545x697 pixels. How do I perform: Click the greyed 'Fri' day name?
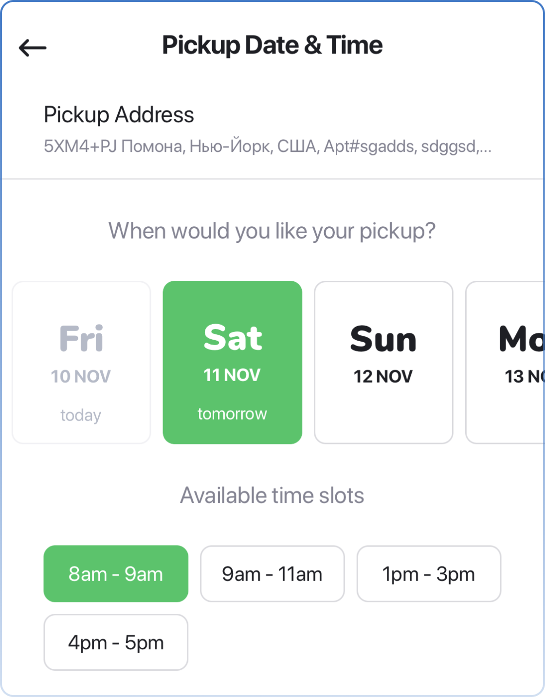click(x=81, y=338)
